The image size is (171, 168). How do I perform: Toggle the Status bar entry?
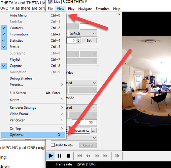click(x=33, y=47)
